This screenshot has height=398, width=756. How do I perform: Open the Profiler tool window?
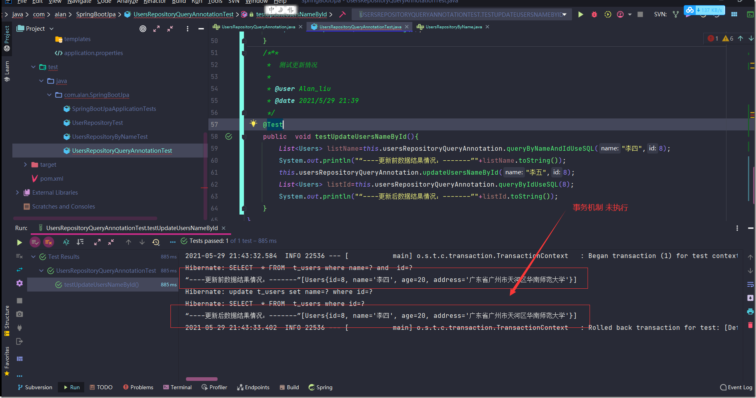pyautogui.click(x=214, y=387)
